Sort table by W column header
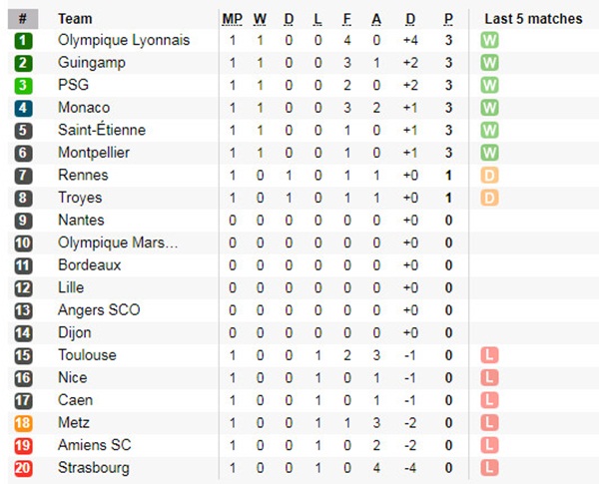The height and width of the screenshot is (484, 599). point(260,19)
